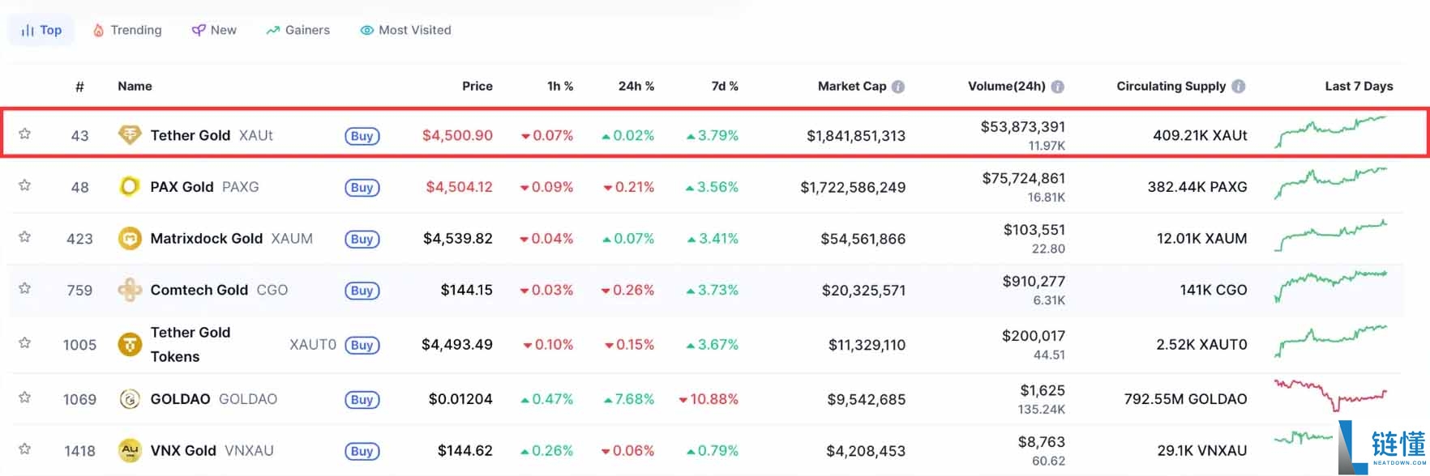Sort table by the Price column header
The width and height of the screenshot is (1430, 476).
pyautogui.click(x=477, y=86)
